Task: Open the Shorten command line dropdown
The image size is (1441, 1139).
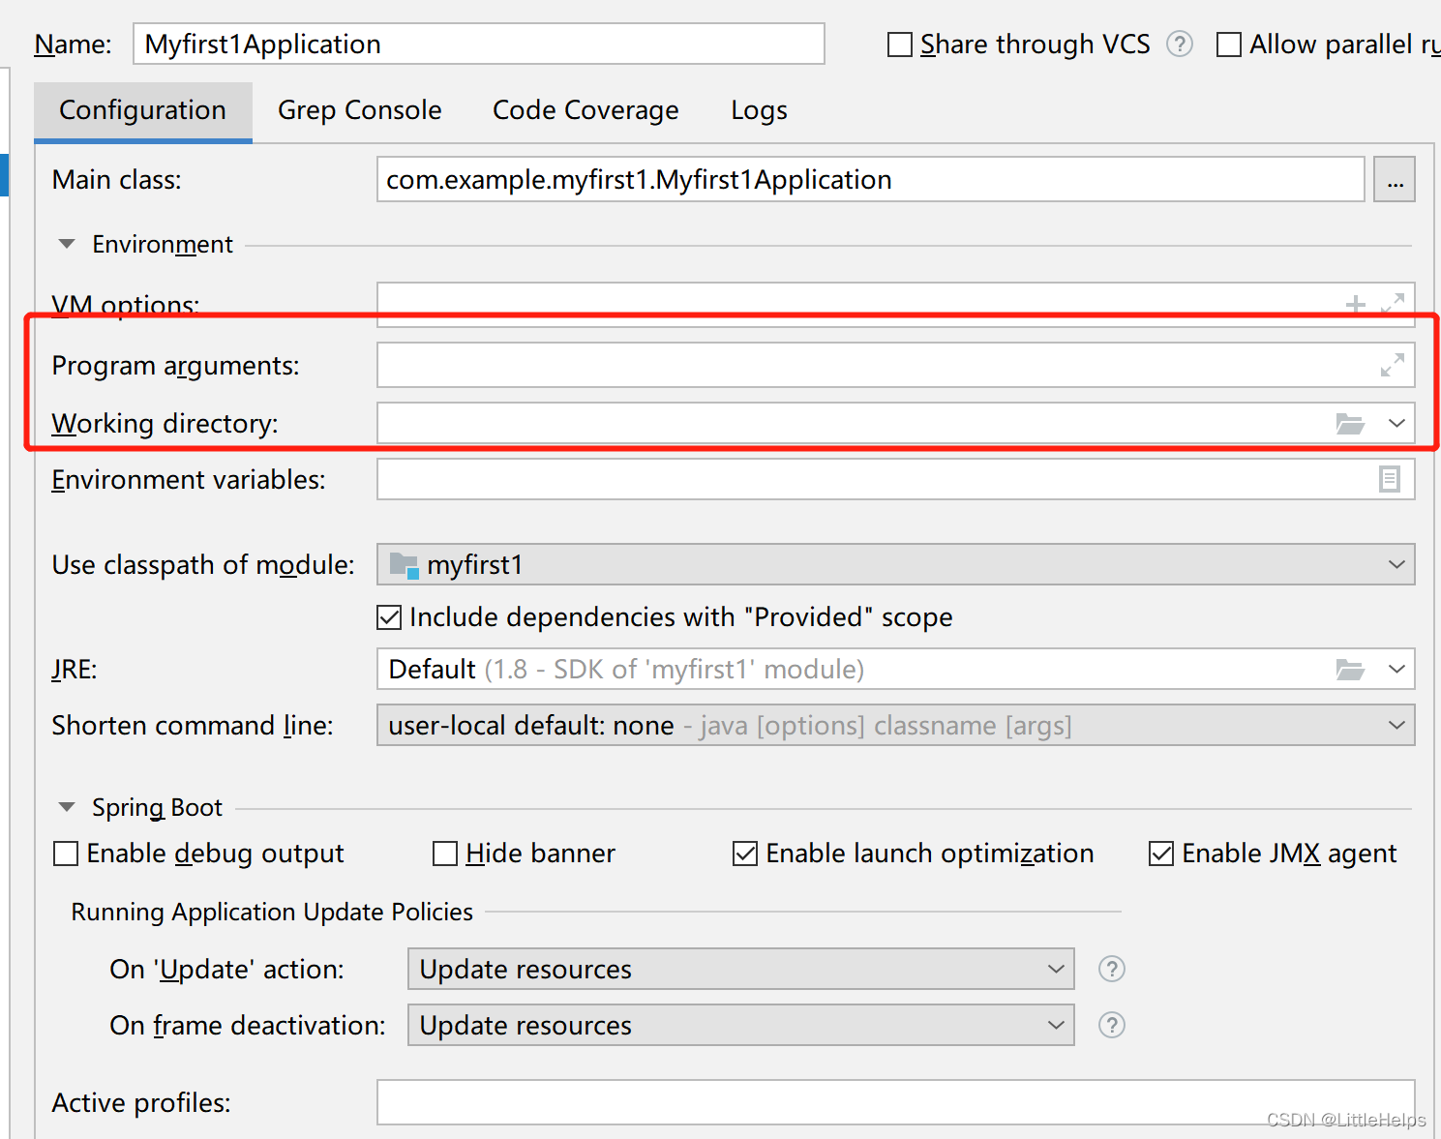Action: (x=1396, y=725)
